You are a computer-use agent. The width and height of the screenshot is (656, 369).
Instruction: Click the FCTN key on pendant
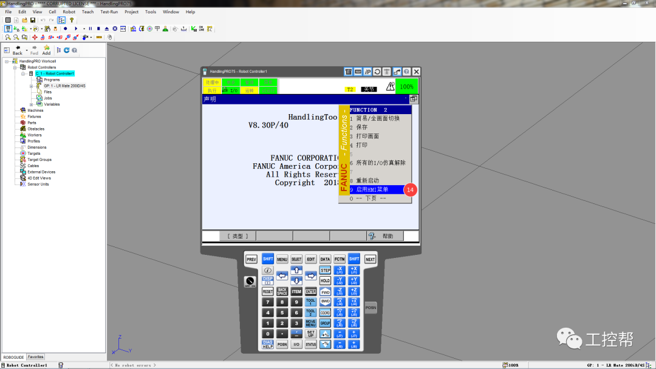(x=340, y=259)
